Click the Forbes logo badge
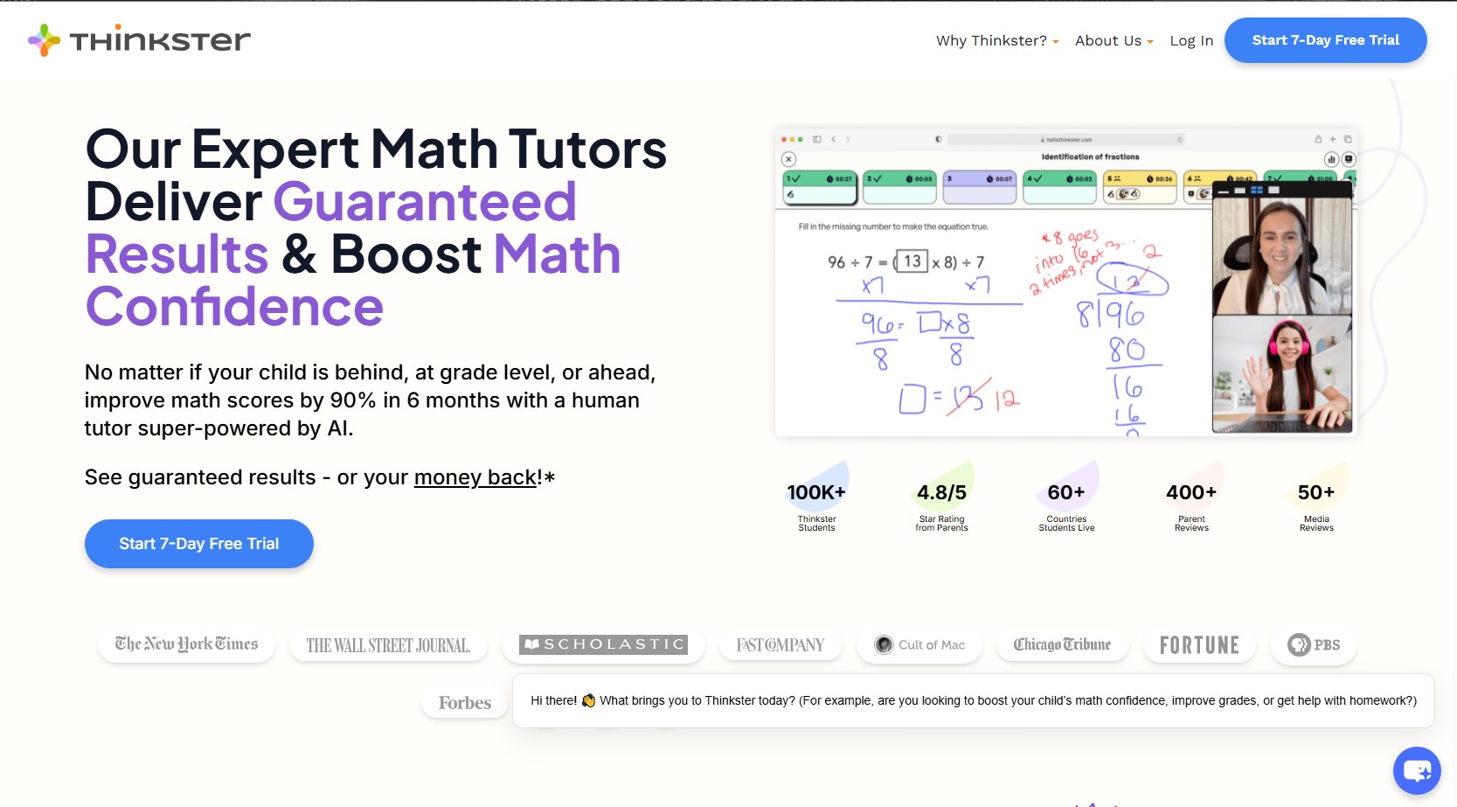This screenshot has width=1457, height=807. point(465,703)
